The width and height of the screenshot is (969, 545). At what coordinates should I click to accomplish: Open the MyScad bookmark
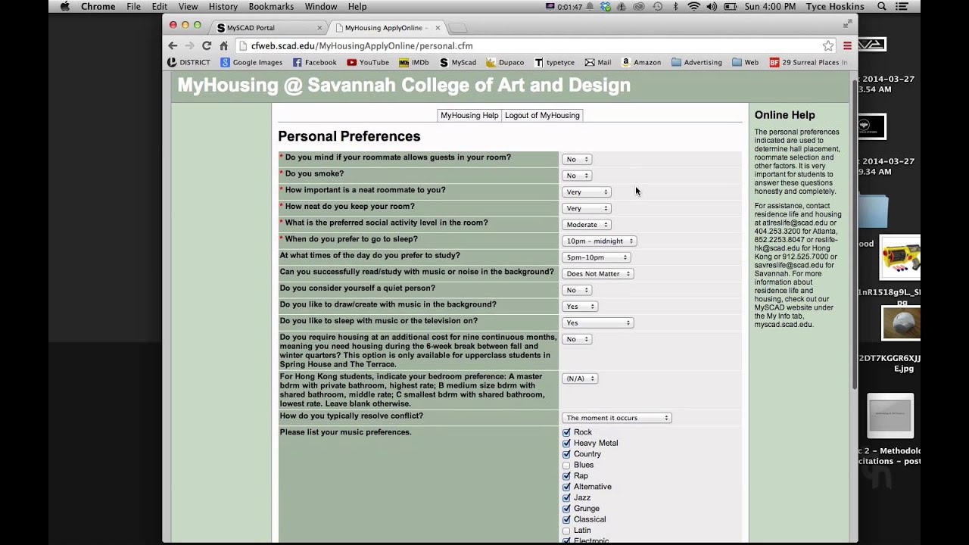[x=458, y=62]
